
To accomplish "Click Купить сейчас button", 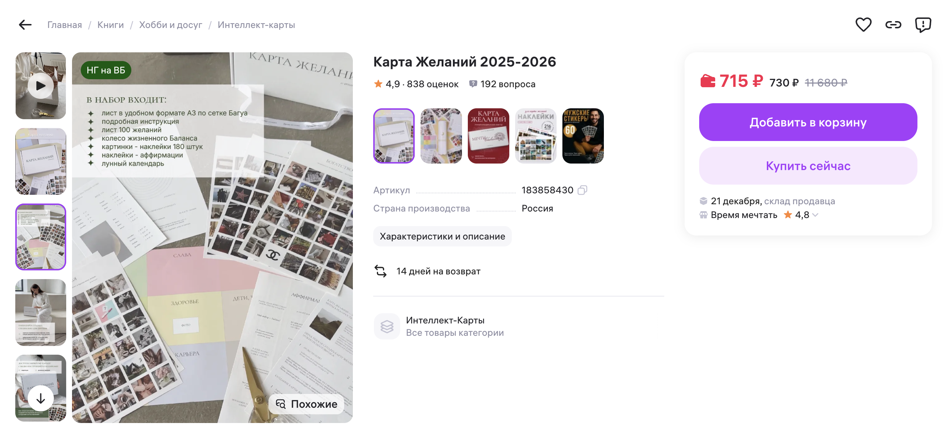I will point(808,166).
